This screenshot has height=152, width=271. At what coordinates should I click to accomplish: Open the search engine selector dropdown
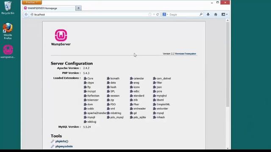click(x=165, y=14)
